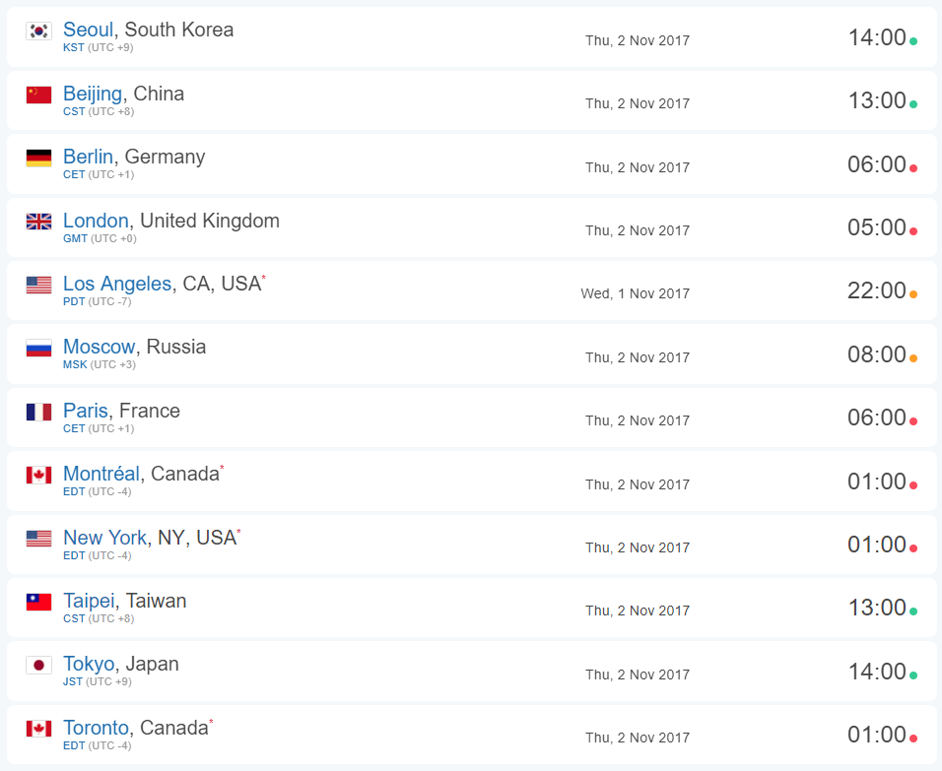Open the Los Angeles city link

coord(117,284)
